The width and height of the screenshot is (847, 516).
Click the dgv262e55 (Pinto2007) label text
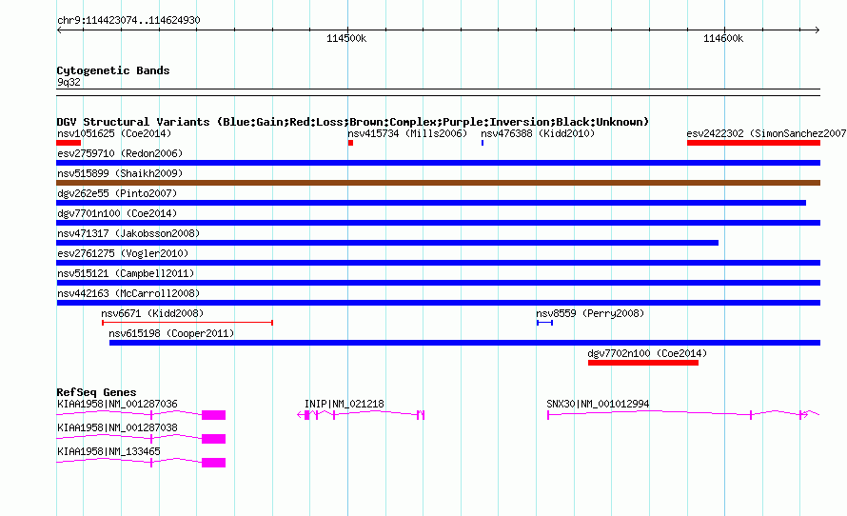point(117,193)
